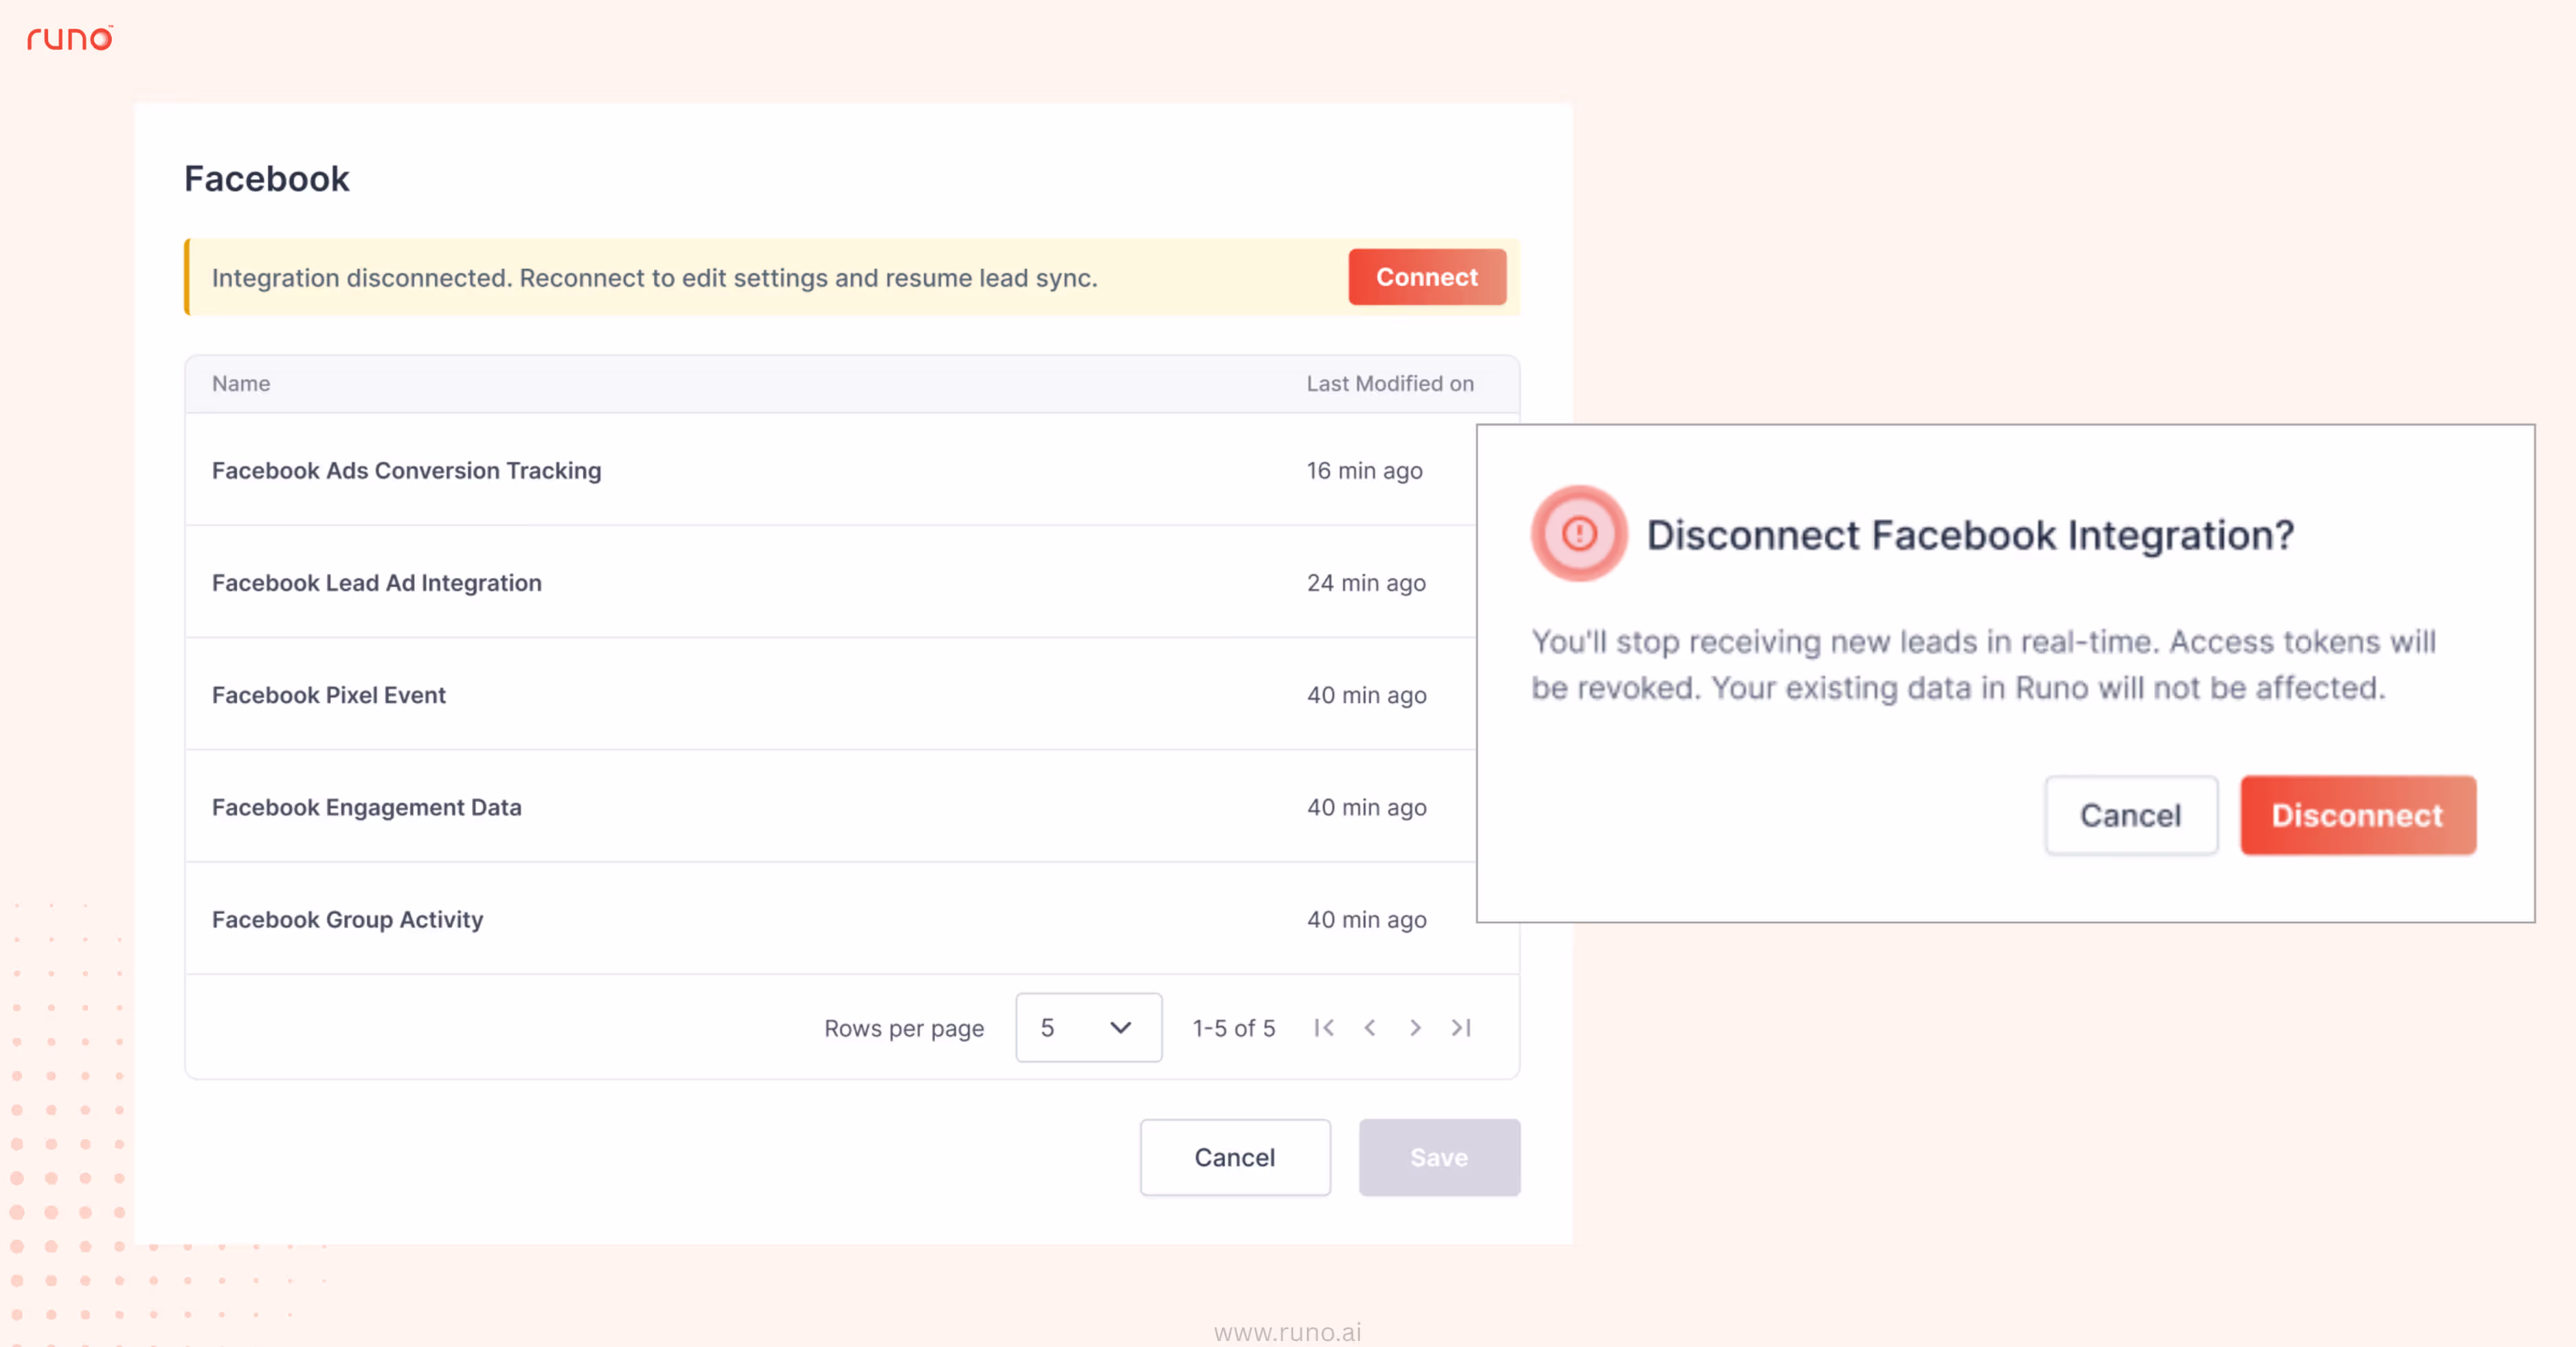2576x1347 pixels.
Task: Go to next page of table
Action: point(1415,1027)
